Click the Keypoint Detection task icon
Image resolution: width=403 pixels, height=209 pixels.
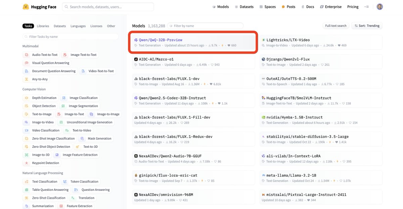click(x=27, y=163)
